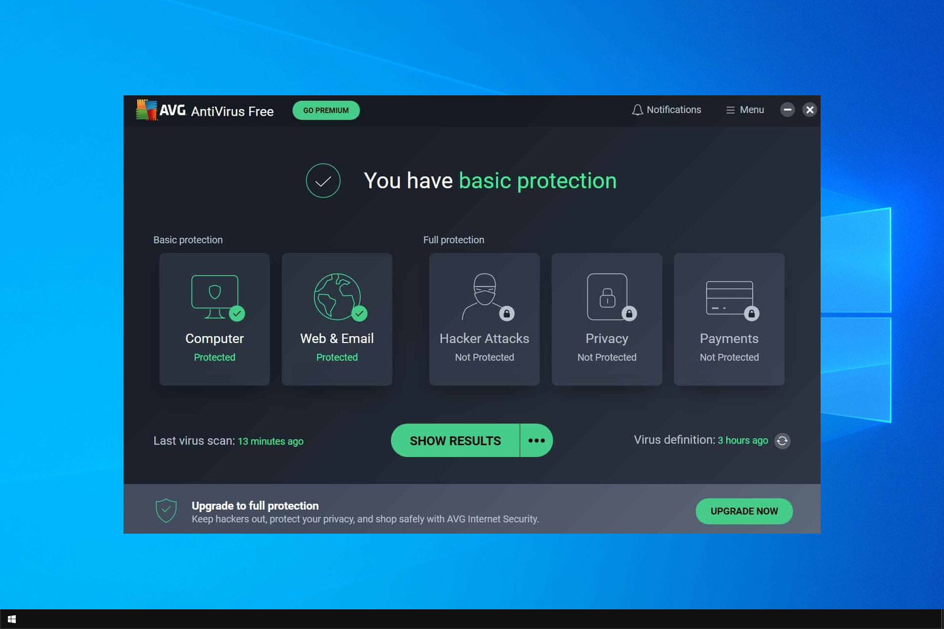This screenshot has height=629, width=944.
Task: Click 'Upgrade to full protection' heading
Action: [255, 506]
